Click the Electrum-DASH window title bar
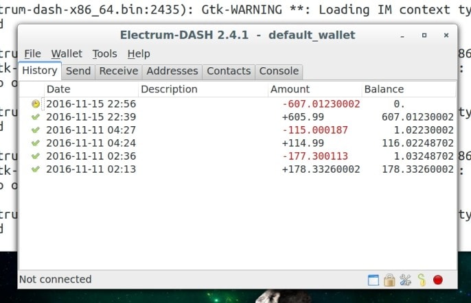This screenshot has height=303, width=471. click(x=238, y=35)
